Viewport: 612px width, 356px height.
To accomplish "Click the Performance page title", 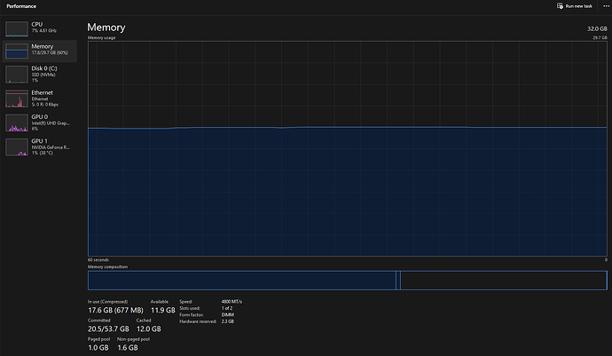I will point(21,6).
